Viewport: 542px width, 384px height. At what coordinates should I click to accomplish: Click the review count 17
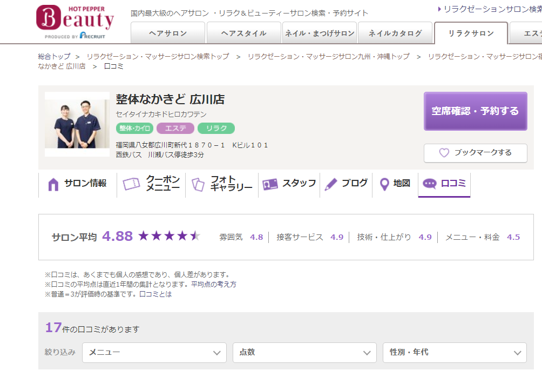tap(53, 327)
